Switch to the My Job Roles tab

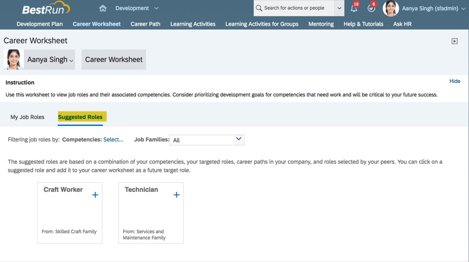coord(28,117)
